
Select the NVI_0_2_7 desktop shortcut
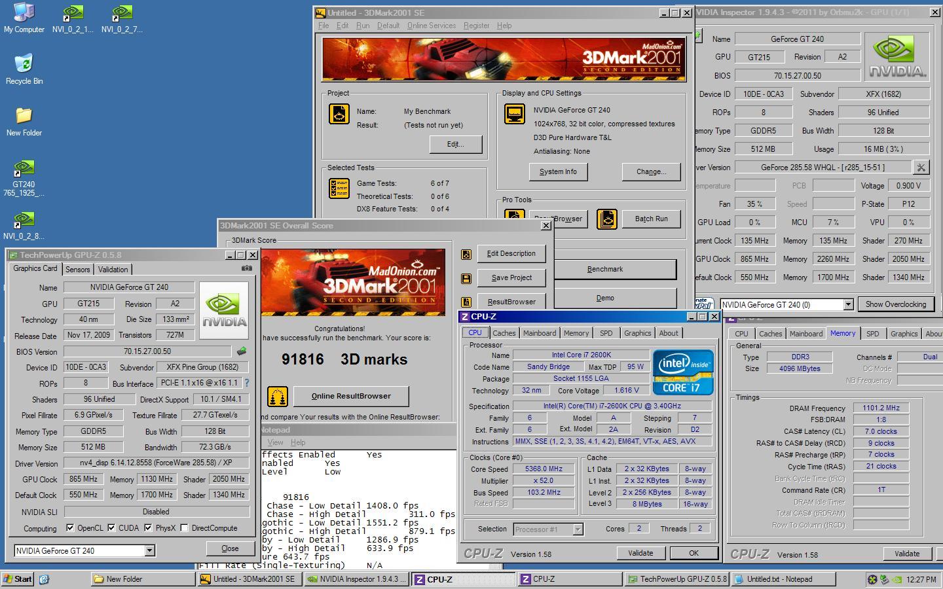click(122, 18)
